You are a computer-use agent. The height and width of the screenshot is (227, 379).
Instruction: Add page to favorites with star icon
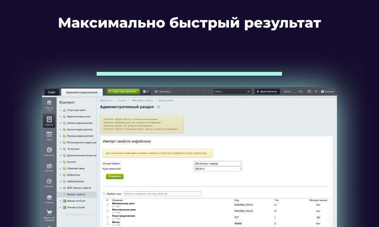[158, 107]
